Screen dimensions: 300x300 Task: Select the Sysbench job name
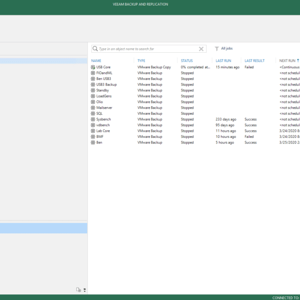(104, 119)
